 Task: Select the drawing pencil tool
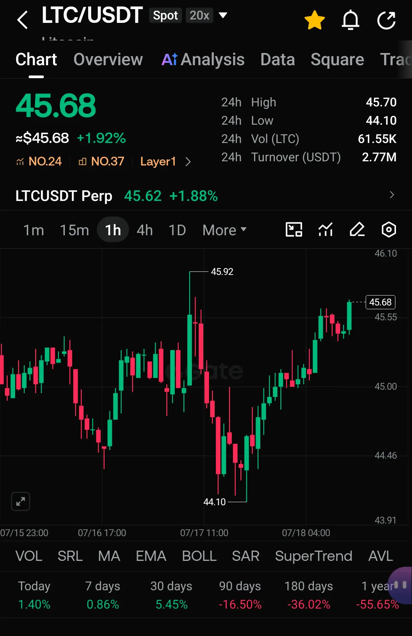(357, 230)
